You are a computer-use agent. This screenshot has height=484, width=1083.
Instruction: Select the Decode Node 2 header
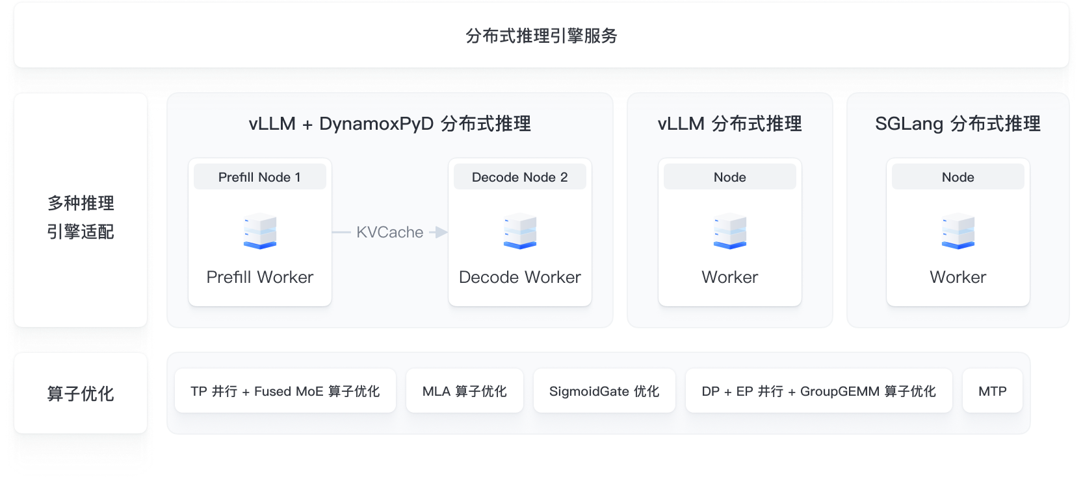520,177
